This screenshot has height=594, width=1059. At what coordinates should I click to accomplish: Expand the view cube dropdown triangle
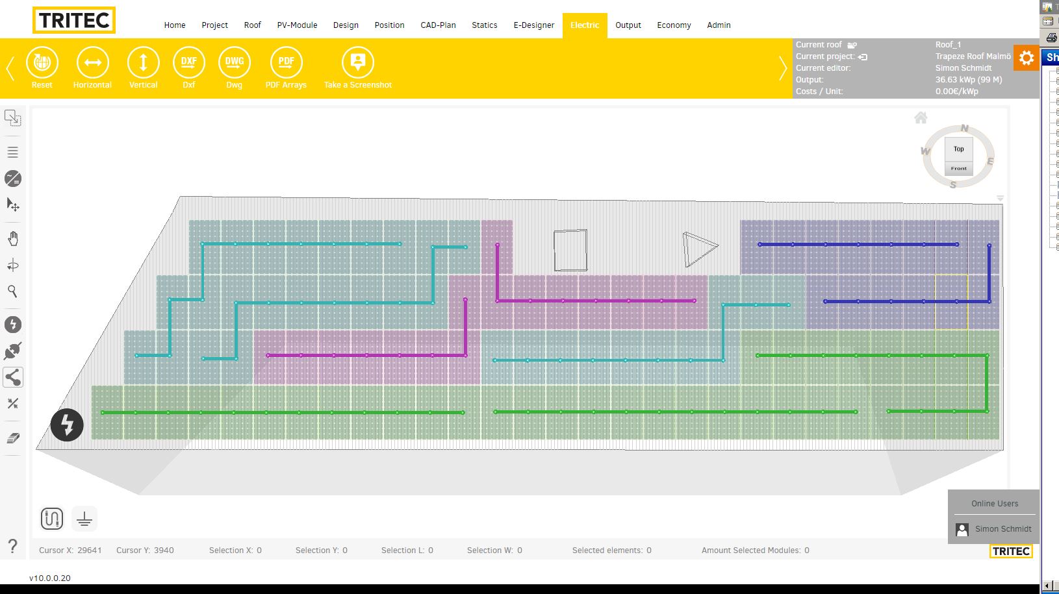click(x=1000, y=198)
